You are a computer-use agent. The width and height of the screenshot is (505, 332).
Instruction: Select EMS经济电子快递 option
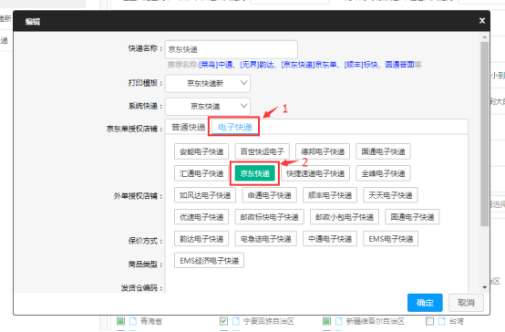point(209,261)
